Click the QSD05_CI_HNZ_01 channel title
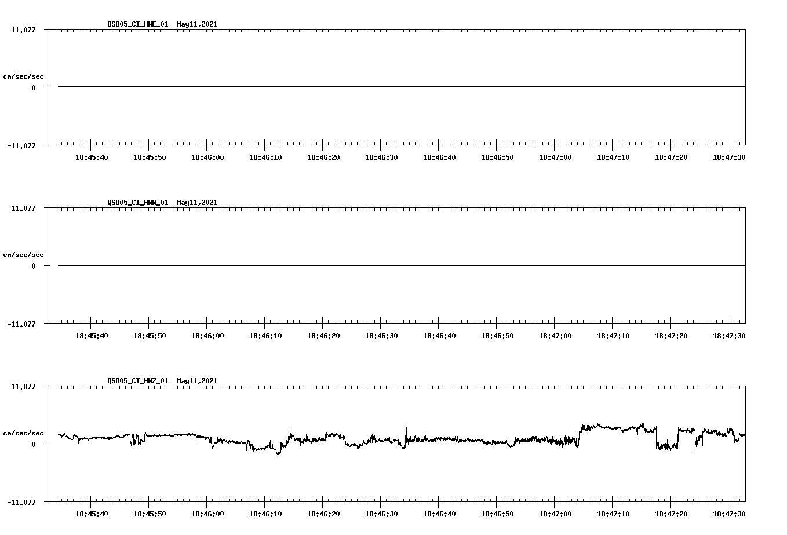Viewport: 787px width, 535px height. 136,380
